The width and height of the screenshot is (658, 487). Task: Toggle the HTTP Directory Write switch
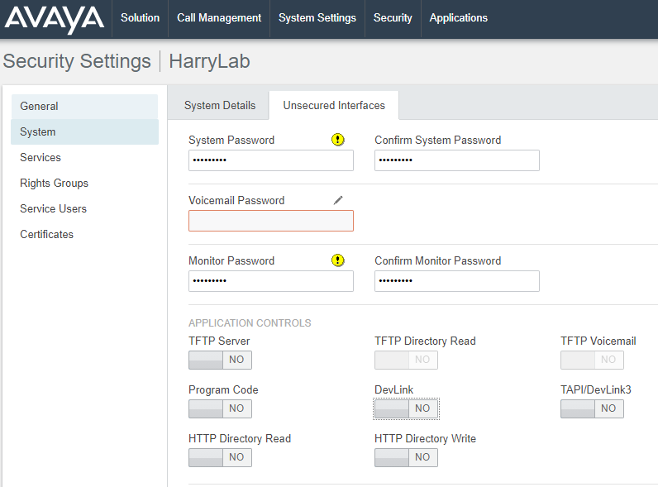tap(406, 457)
